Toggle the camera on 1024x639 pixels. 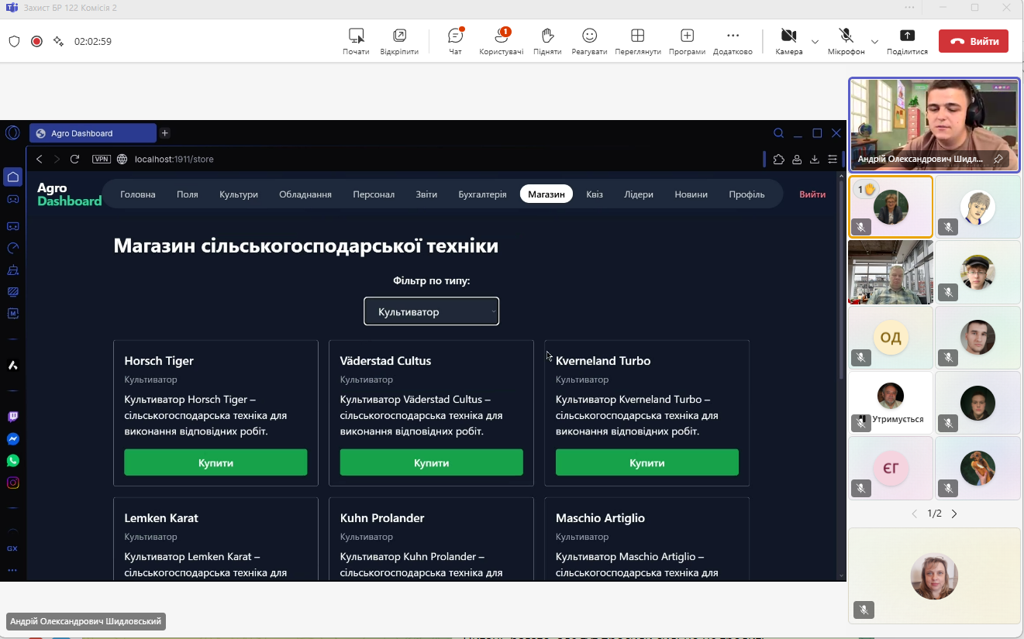788,41
